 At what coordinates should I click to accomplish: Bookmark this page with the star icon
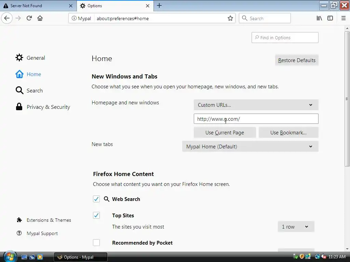click(x=230, y=18)
